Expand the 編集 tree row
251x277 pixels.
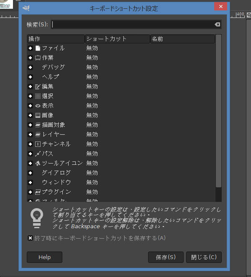[30, 87]
